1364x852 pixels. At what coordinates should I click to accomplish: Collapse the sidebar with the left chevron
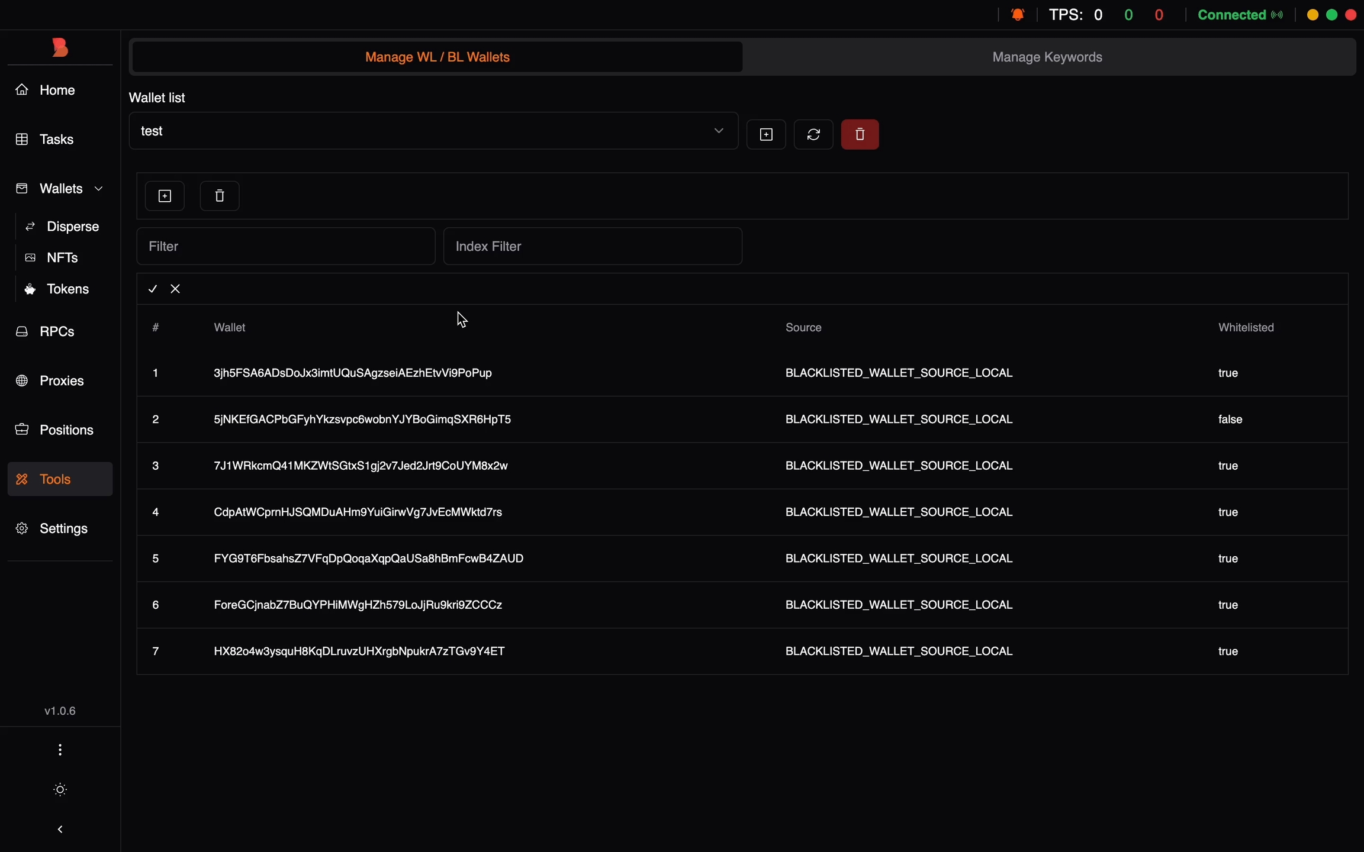pos(60,829)
